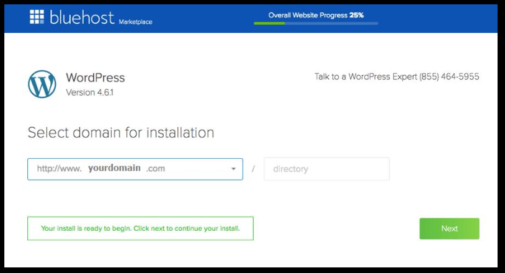Click the 'Overall Website Progress 25%' text
Screen dimensions: 505x273
pos(316,15)
